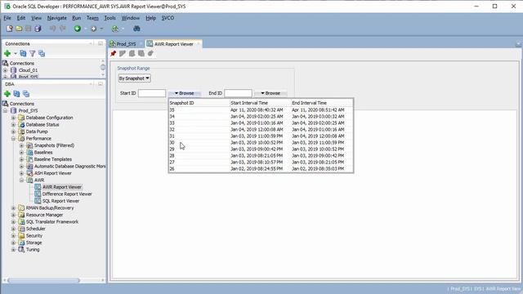This screenshot has width=523, height=294.
Task: Select Difference Report Viewer in tree
Action: (67, 194)
